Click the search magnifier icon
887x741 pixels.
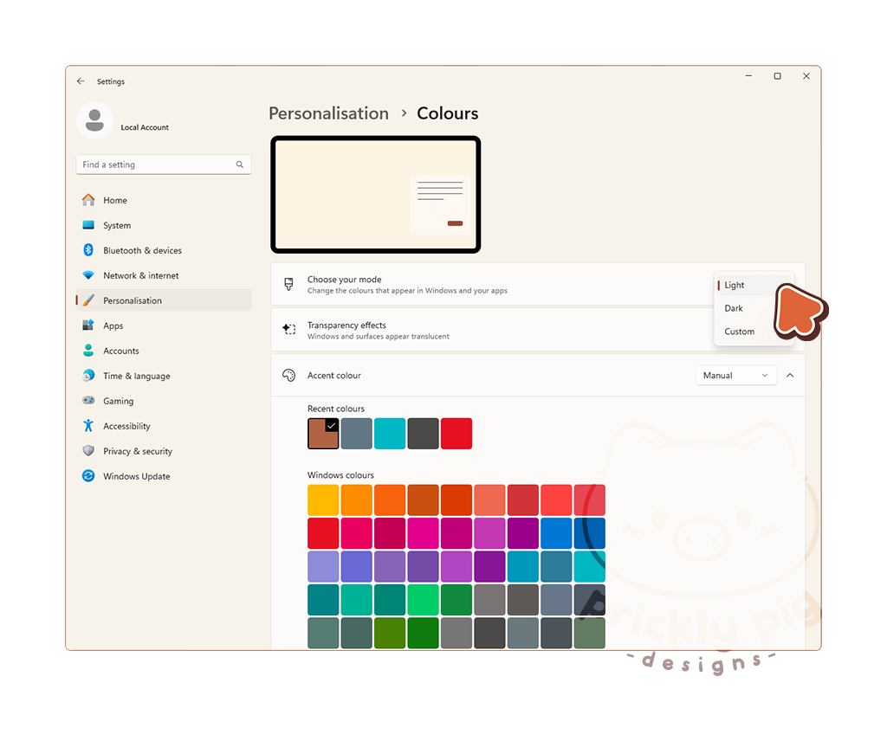coord(240,164)
